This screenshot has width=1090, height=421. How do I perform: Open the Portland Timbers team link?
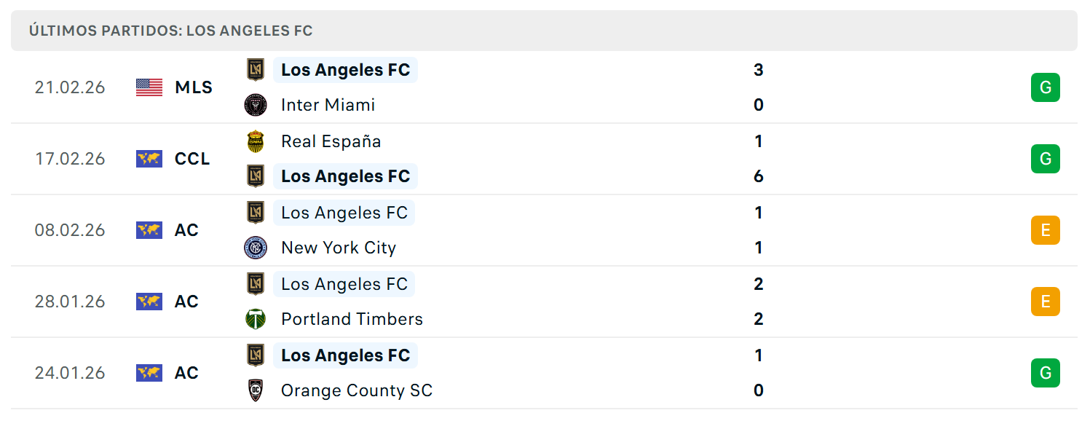[352, 319]
